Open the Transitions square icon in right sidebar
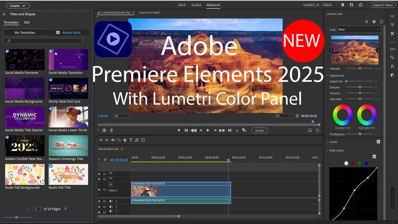398x224 pixels. tap(392, 75)
